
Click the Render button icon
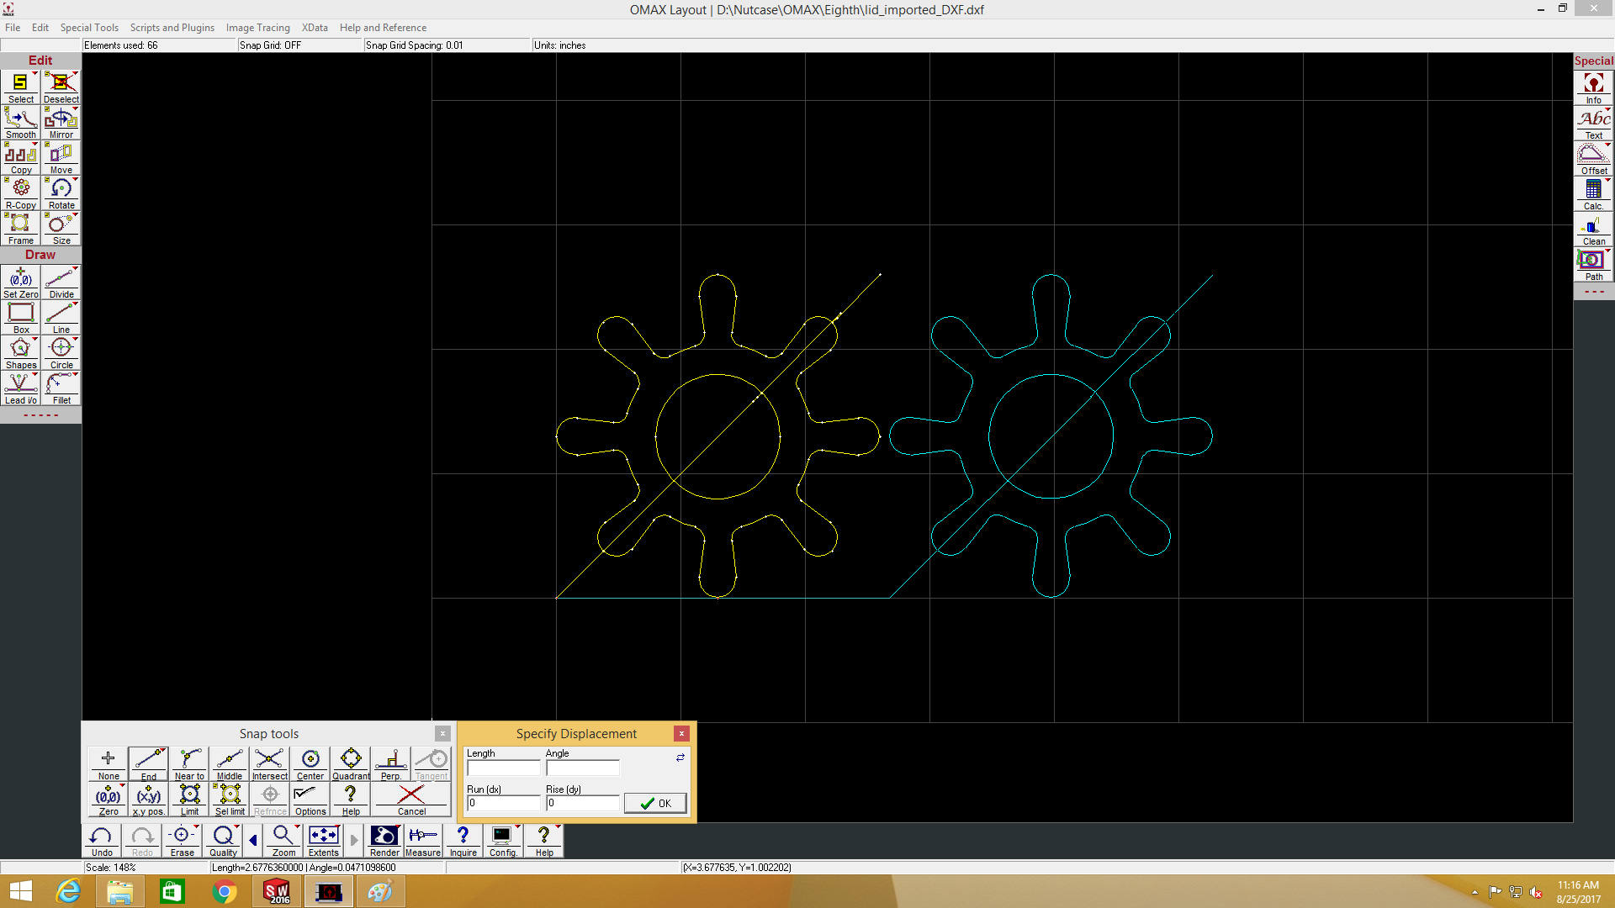coord(384,839)
